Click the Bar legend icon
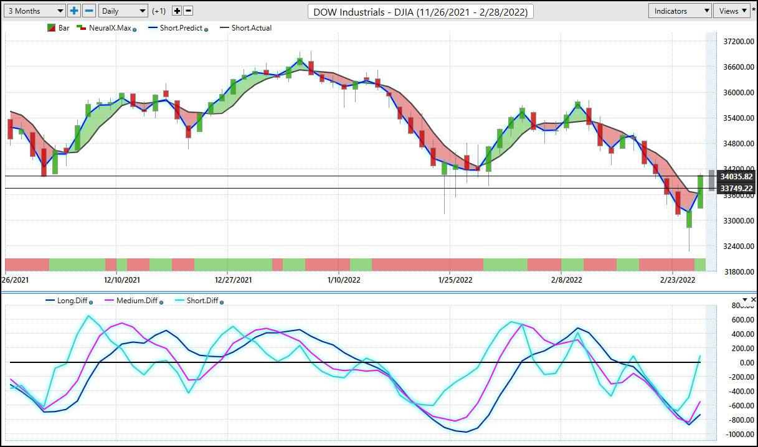This screenshot has height=447, width=758. point(52,28)
